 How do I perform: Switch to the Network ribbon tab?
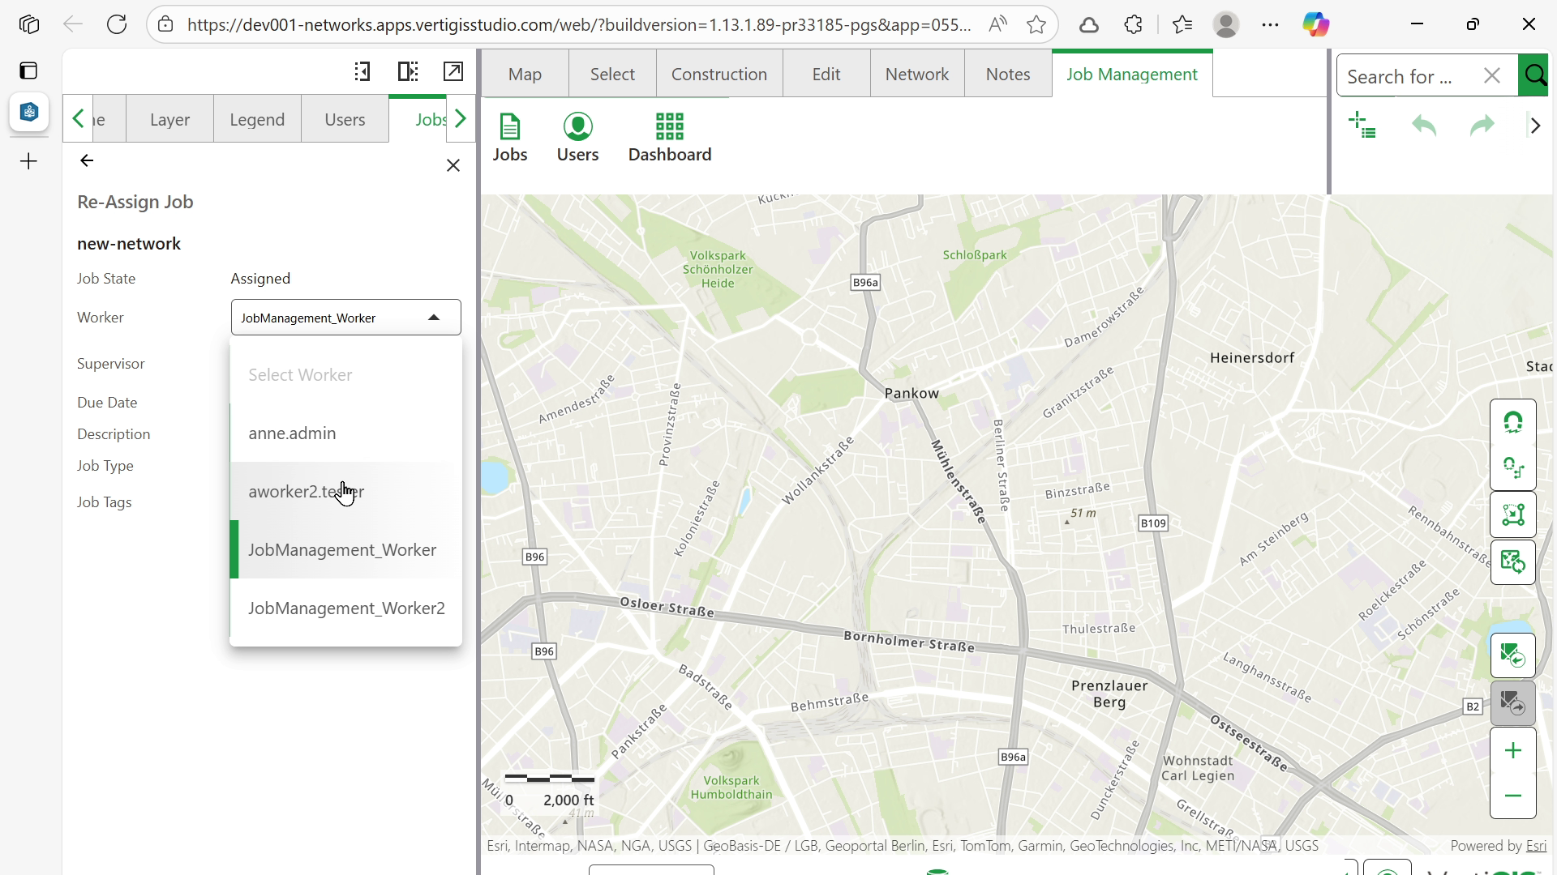click(916, 75)
